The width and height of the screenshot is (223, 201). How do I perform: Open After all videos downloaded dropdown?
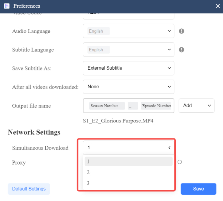(x=129, y=87)
